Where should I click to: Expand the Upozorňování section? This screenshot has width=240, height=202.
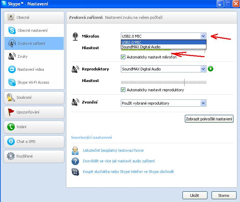coord(34,112)
